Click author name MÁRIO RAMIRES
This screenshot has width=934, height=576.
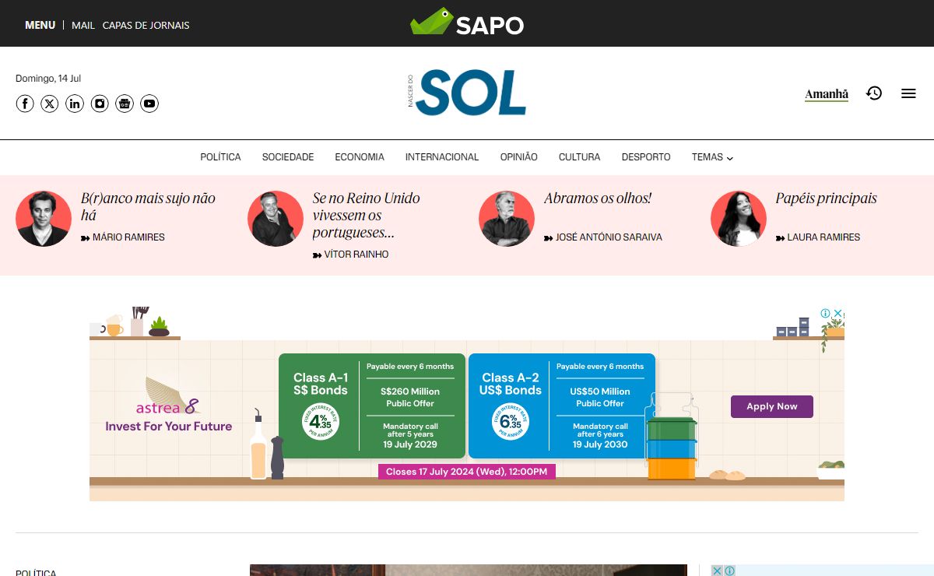tap(128, 237)
